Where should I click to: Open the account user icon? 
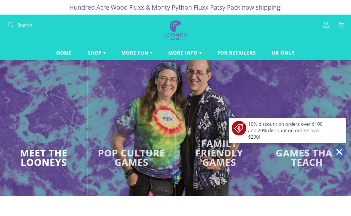tap(326, 25)
